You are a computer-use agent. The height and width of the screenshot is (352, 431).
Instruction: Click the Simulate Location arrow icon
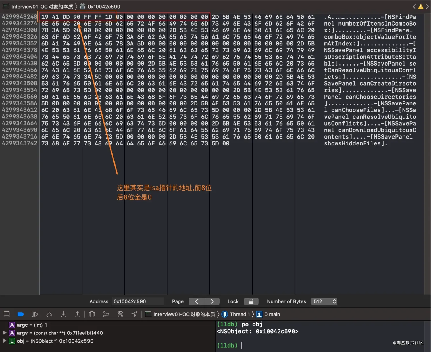134,314
